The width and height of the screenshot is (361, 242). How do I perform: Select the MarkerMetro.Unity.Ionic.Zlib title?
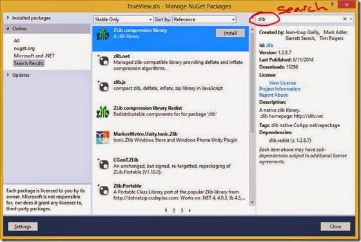[x=146, y=134]
